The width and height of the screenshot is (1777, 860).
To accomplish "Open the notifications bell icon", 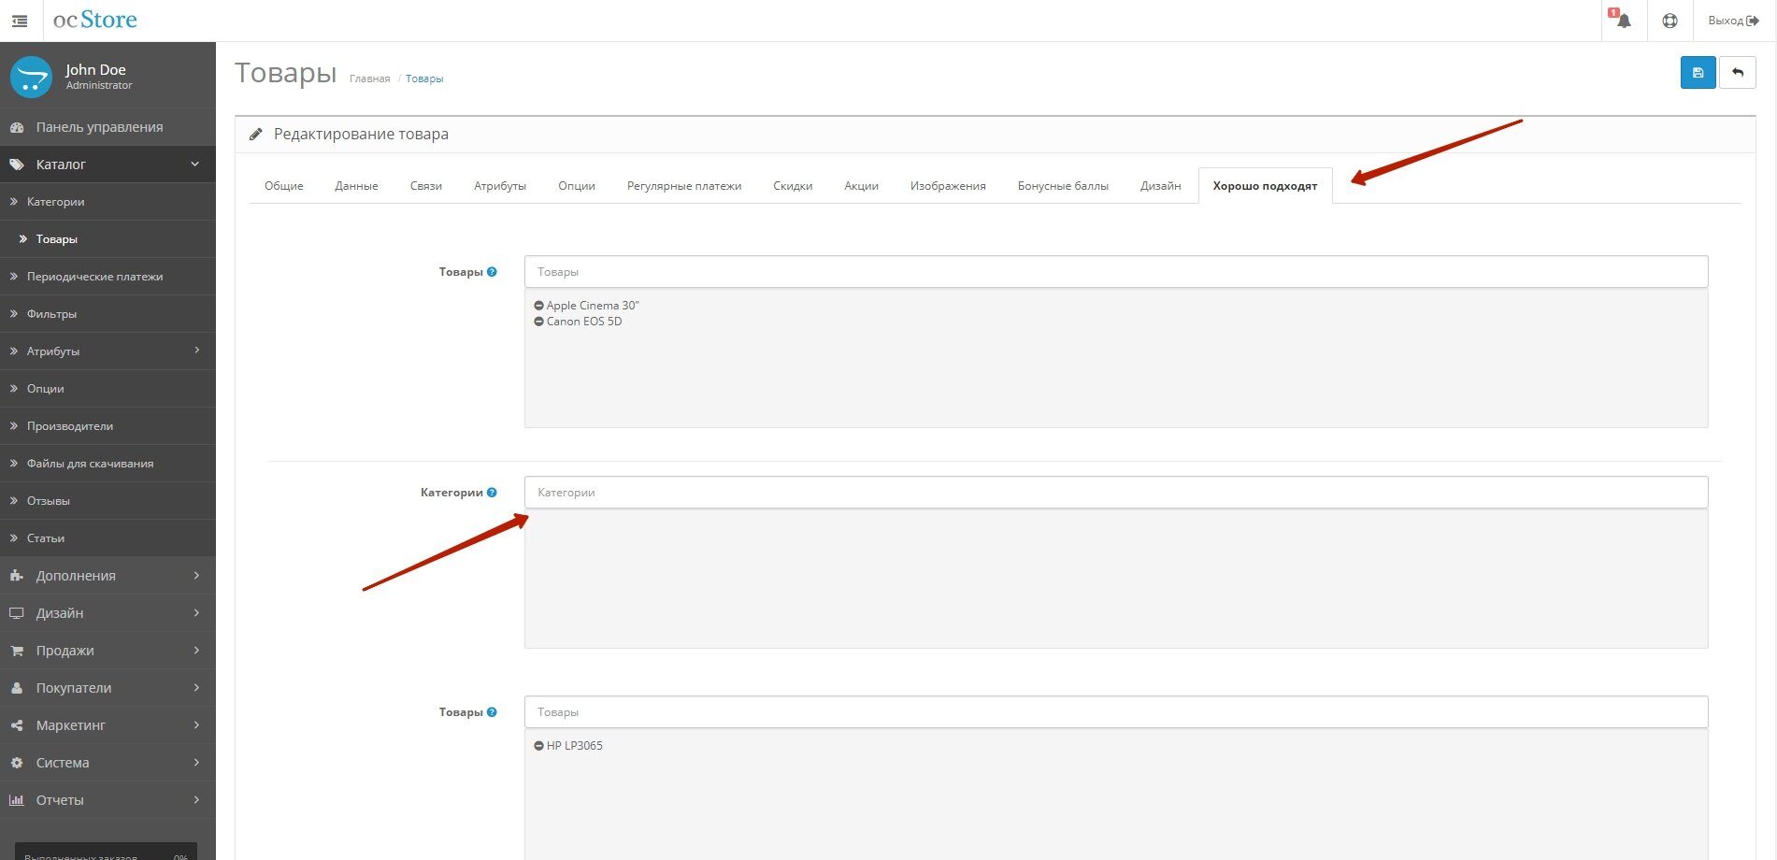I will [1623, 21].
